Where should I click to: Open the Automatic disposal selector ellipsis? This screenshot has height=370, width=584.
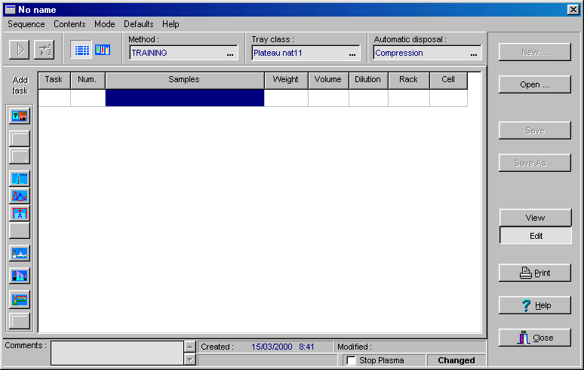[474, 54]
